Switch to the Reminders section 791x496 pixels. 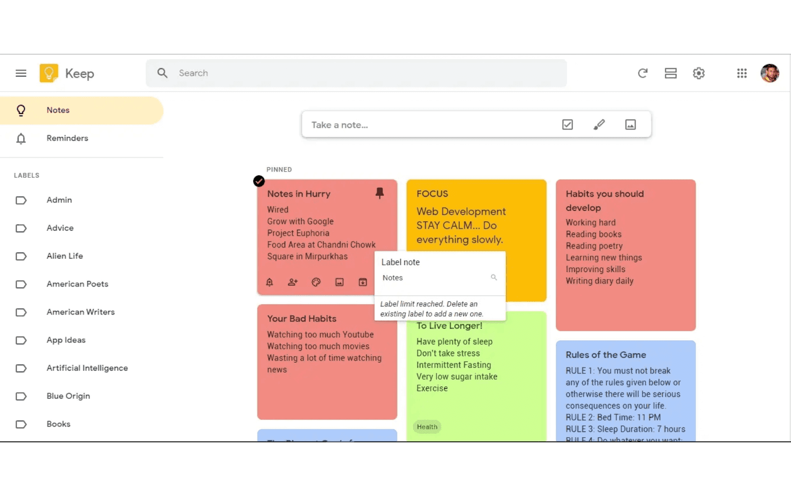click(x=67, y=138)
